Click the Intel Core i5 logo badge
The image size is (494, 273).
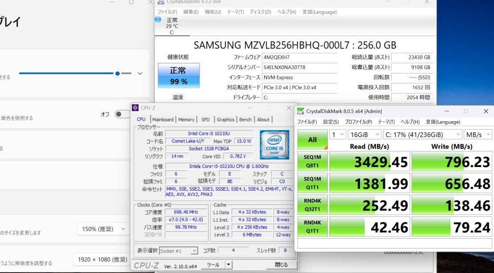pyautogui.click(x=274, y=144)
